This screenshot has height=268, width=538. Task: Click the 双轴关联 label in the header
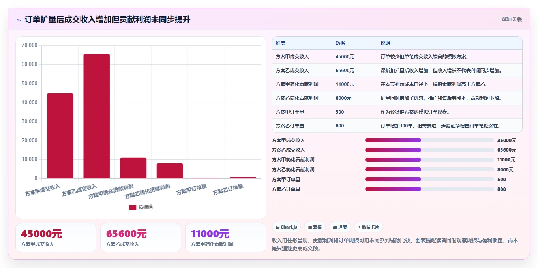[512, 19]
